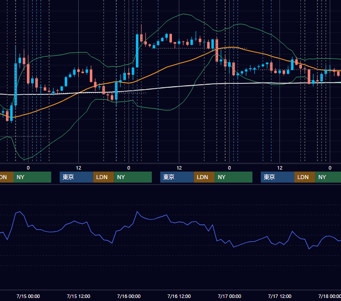Select the 7/16 12:00 date label

179,296
